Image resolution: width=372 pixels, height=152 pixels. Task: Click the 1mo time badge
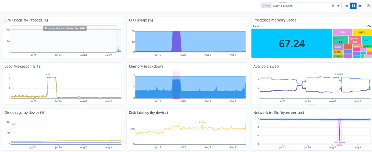pos(266,6)
